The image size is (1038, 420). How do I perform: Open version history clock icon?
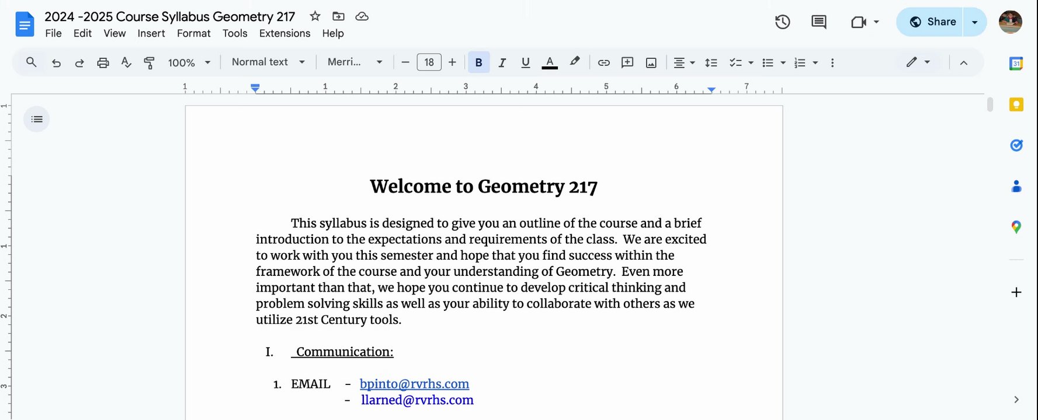click(782, 22)
